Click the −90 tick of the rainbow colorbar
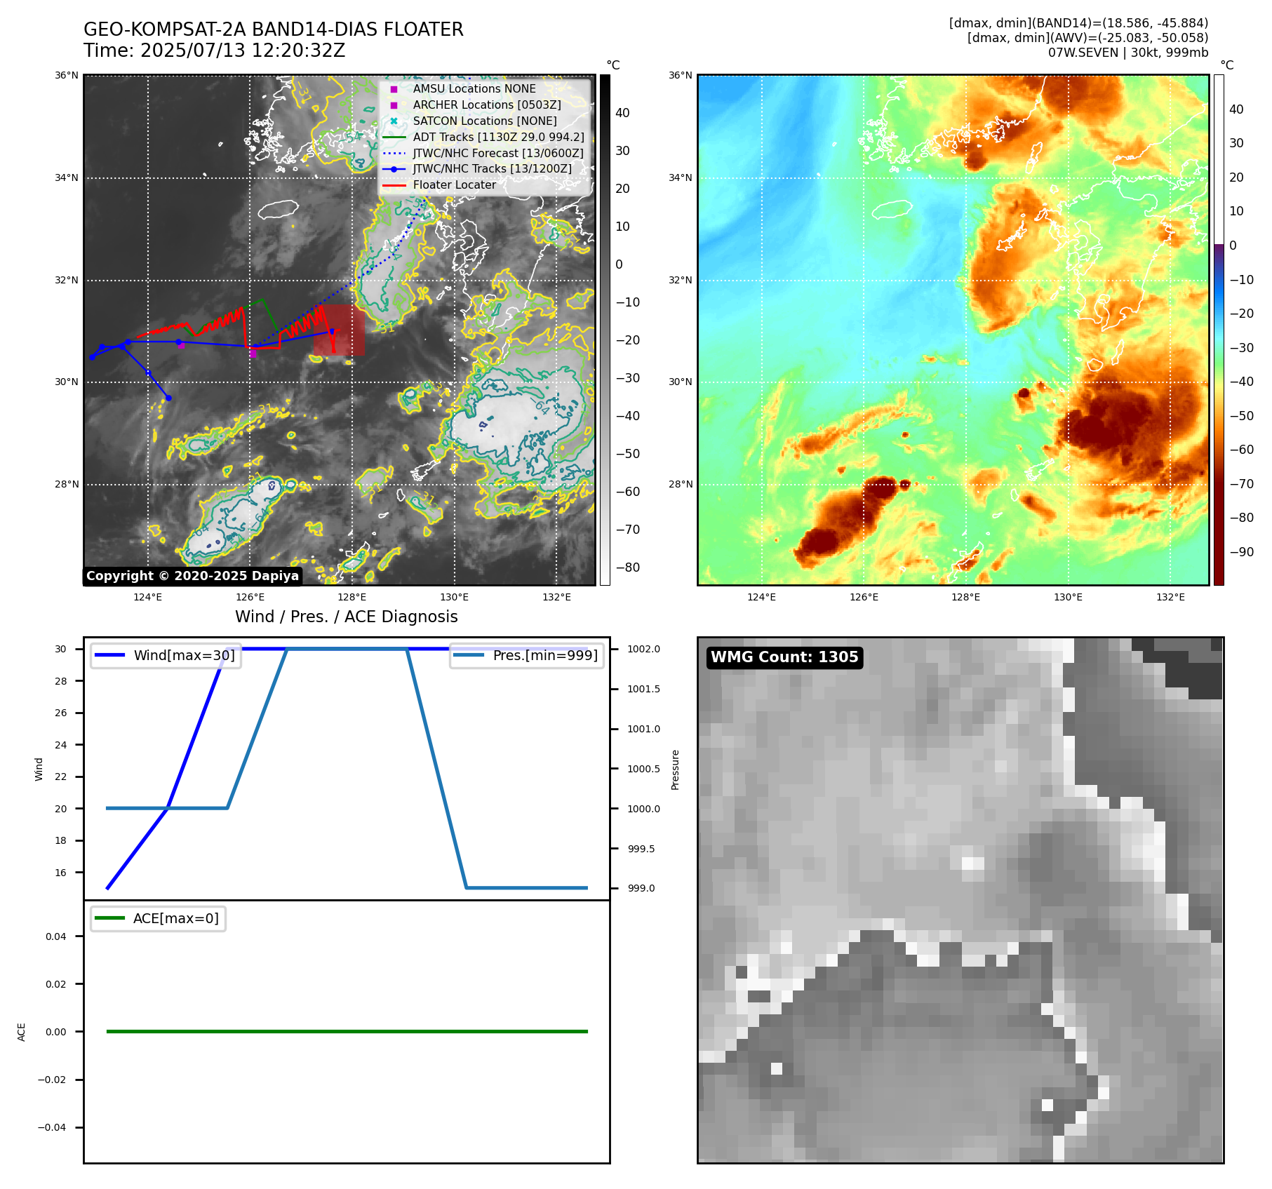 [1242, 552]
